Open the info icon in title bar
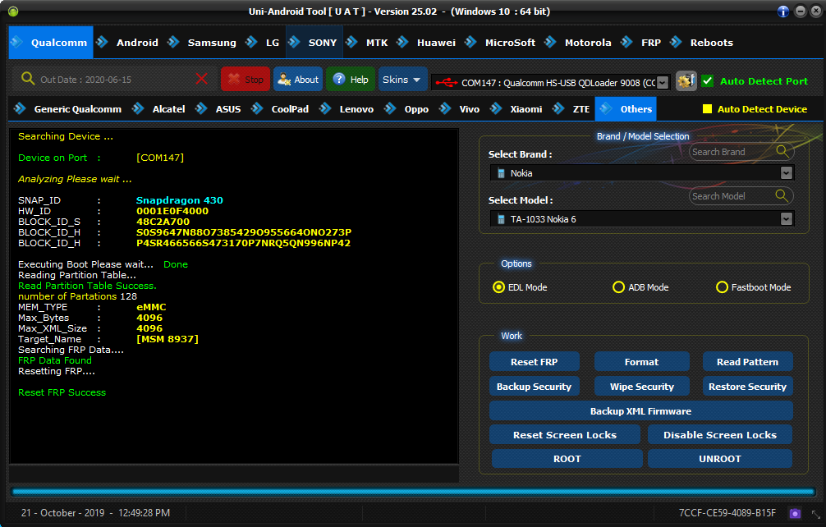The image size is (826, 527). [782, 11]
